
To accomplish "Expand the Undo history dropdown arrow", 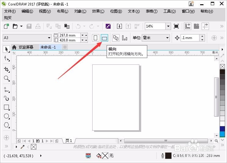I will (84, 26).
